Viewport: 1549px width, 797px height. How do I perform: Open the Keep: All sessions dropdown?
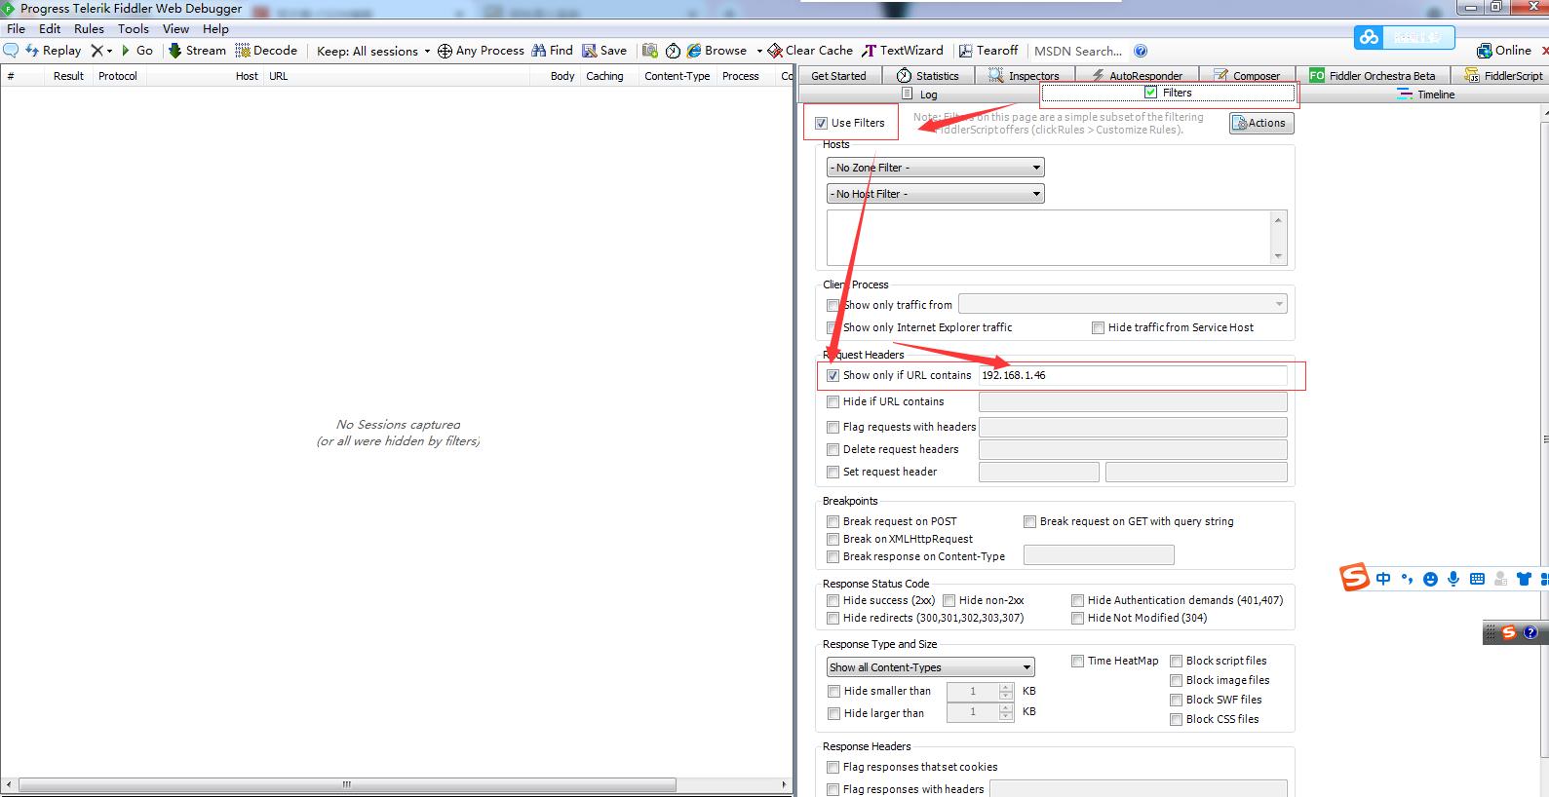click(x=373, y=51)
